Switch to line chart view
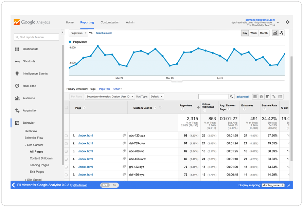303x207 pixels. tap(275, 33)
